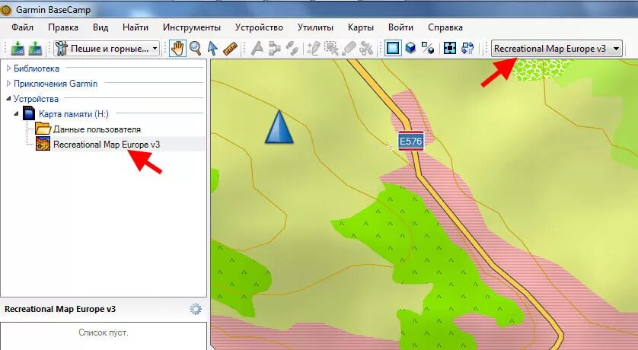Click the receive-from-device toolbar icon
Image resolution: width=638 pixels, height=350 pixels.
tap(35, 49)
